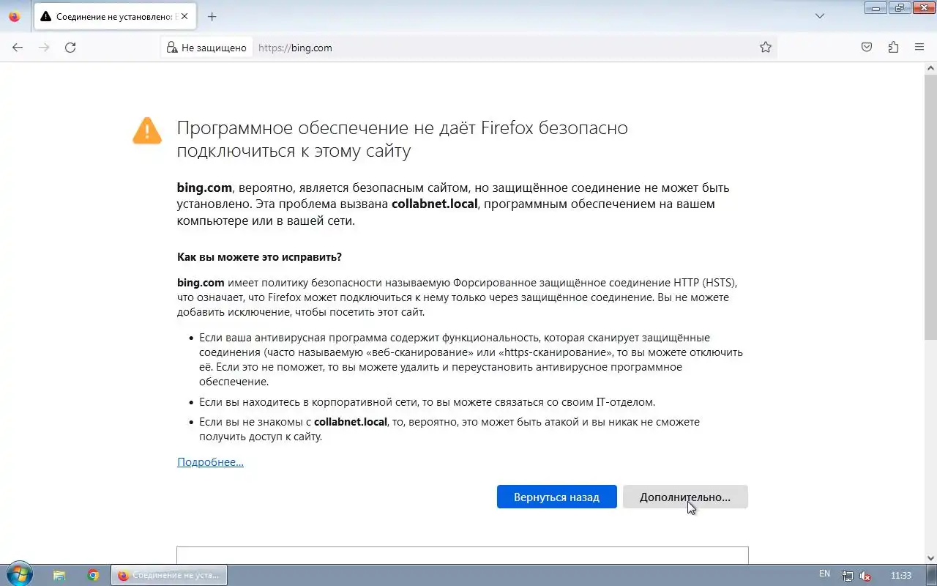Open the Windows Start orb
Image resolution: width=937 pixels, height=586 pixels.
[x=18, y=575]
